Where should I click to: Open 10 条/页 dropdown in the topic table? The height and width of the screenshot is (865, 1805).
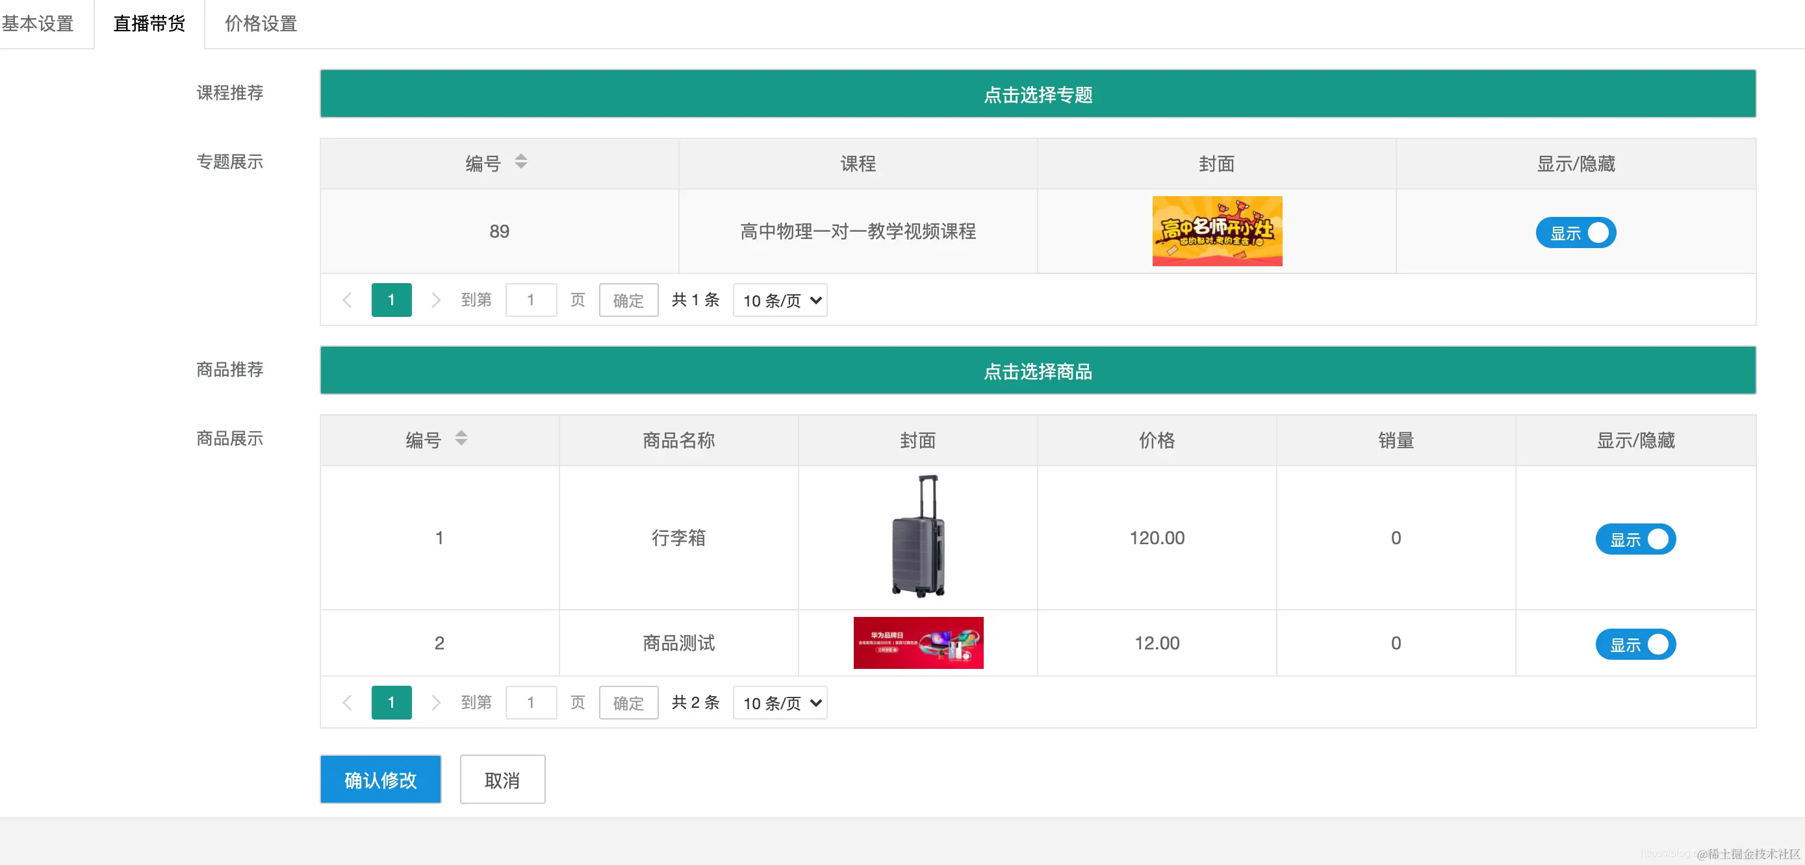[780, 301]
